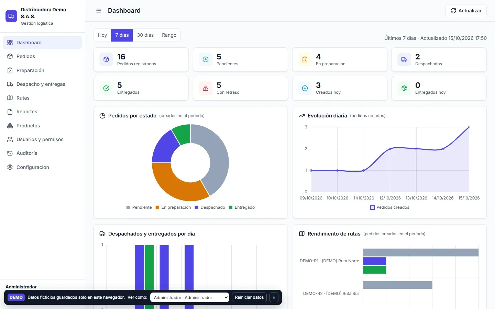Go to Preparación in the sidebar
The image size is (495, 309).
click(42, 70)
